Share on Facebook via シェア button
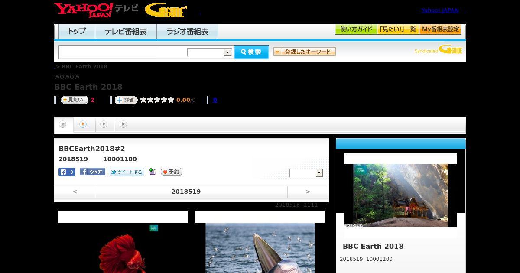 (92, 172)
